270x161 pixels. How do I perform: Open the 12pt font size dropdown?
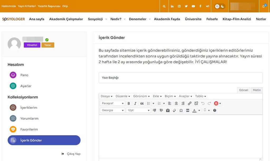click(138, 110)
